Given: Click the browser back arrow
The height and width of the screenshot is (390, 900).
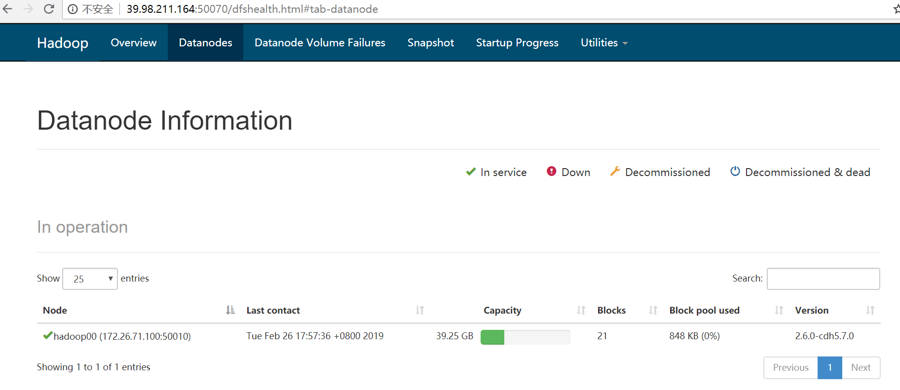Looking at the screenshot, I should [7, 9].
